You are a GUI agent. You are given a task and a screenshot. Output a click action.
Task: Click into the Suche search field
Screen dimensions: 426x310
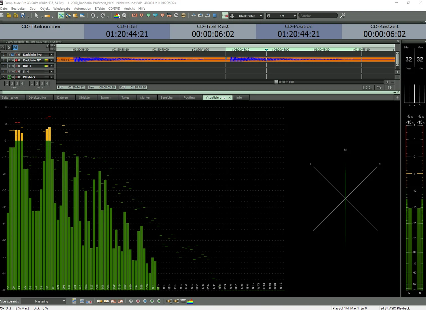tap(317, 16)
